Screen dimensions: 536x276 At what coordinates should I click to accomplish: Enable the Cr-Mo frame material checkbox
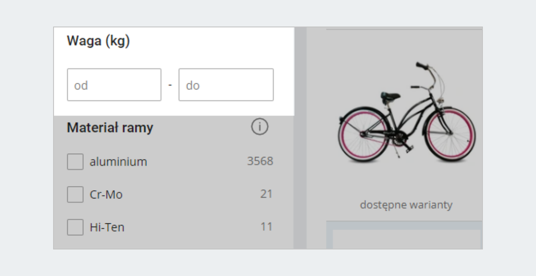(75, 194)
